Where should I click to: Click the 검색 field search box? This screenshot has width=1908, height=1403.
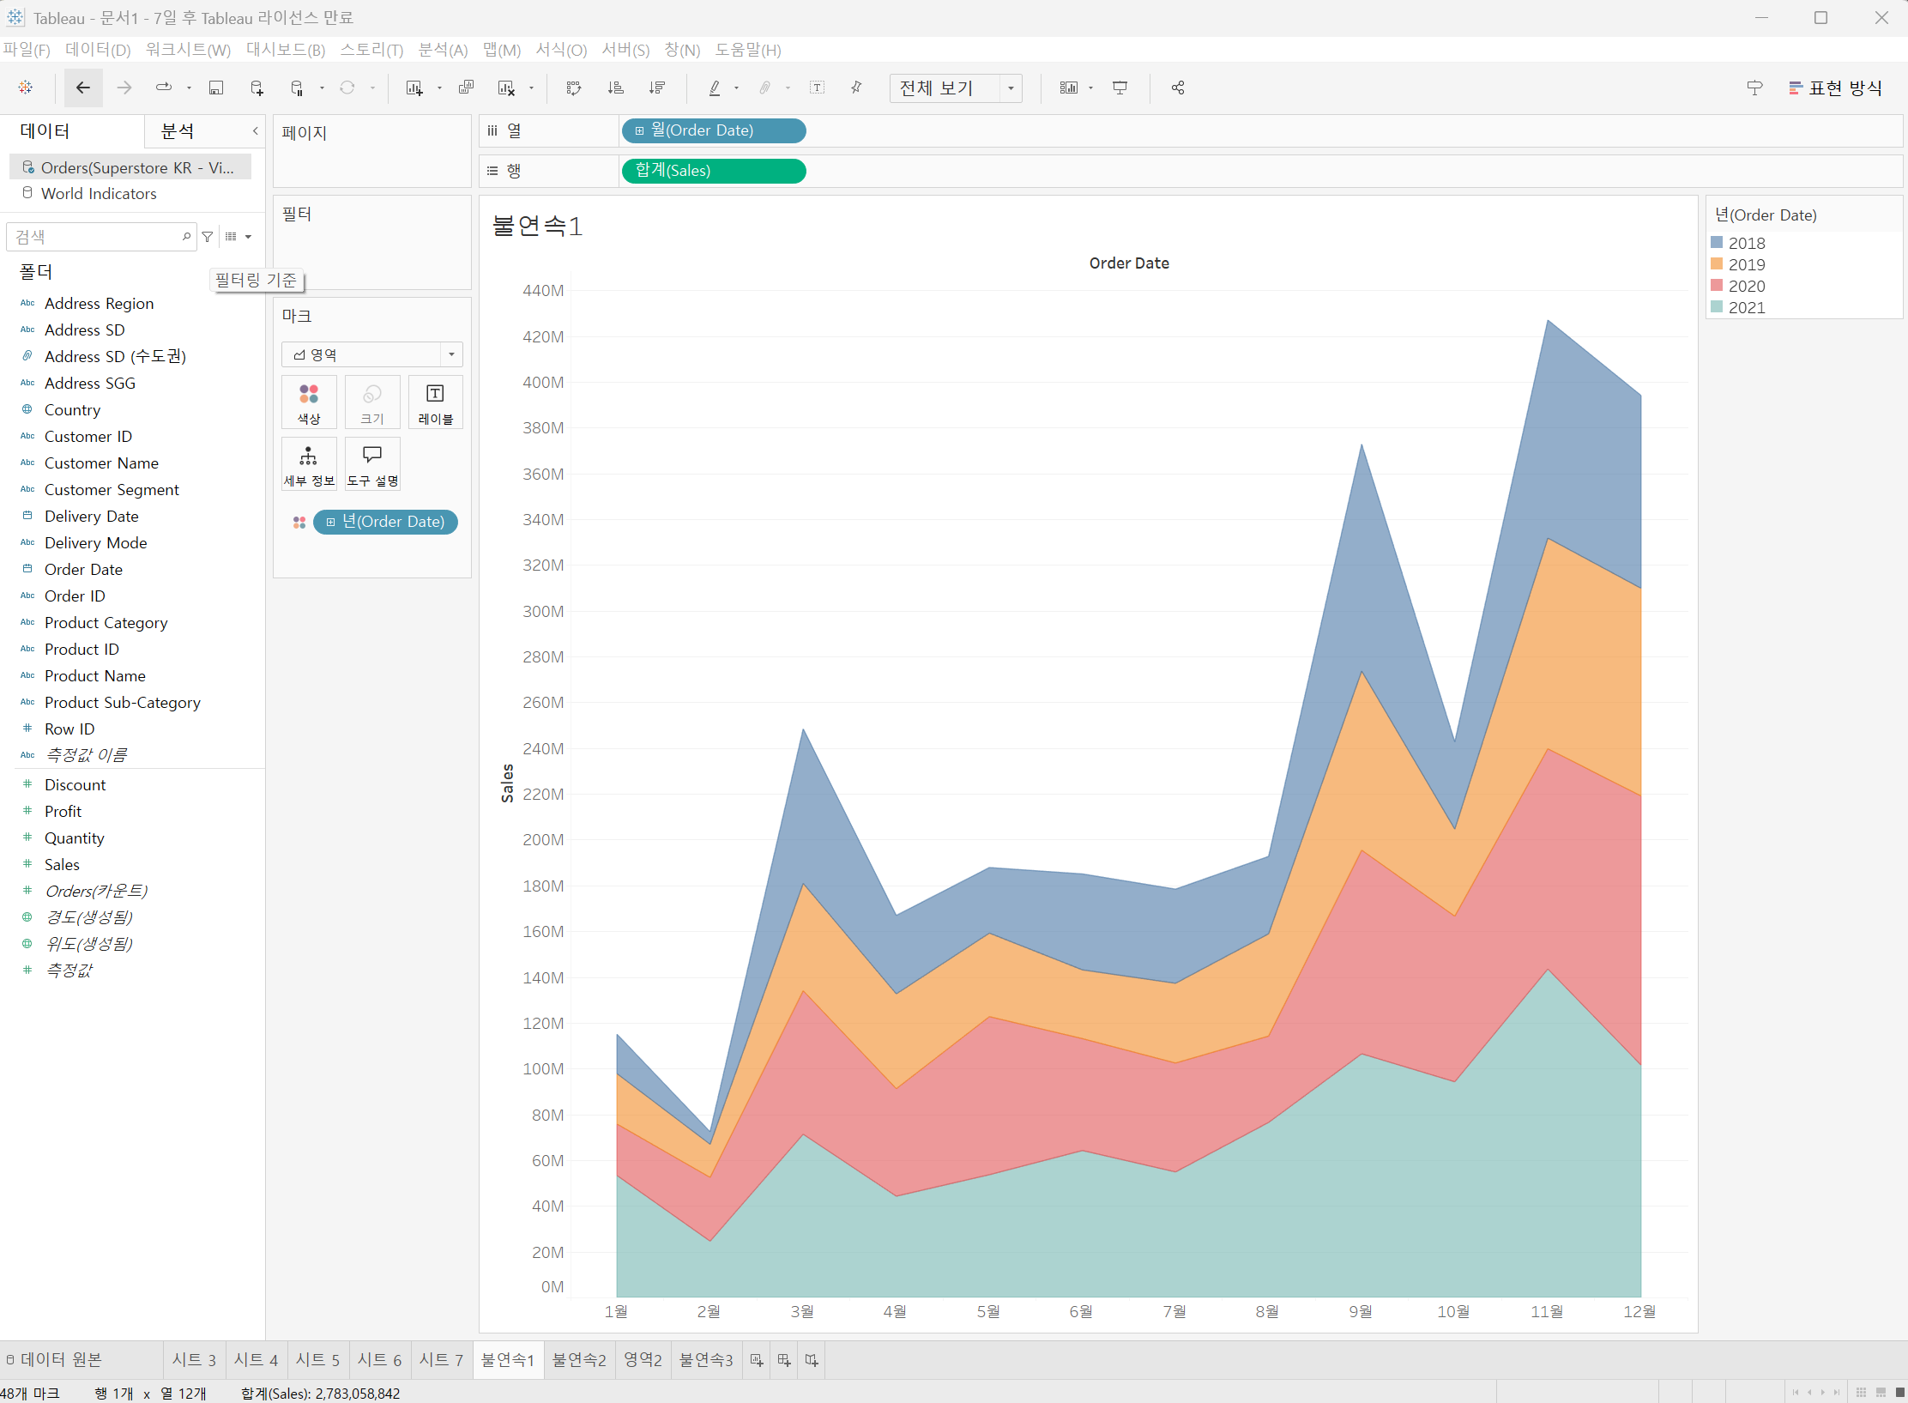94,236
